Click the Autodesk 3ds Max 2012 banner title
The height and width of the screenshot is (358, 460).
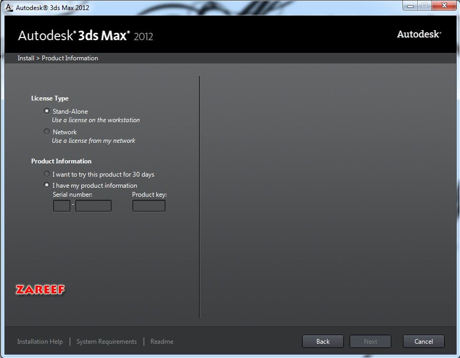[86, 35]
